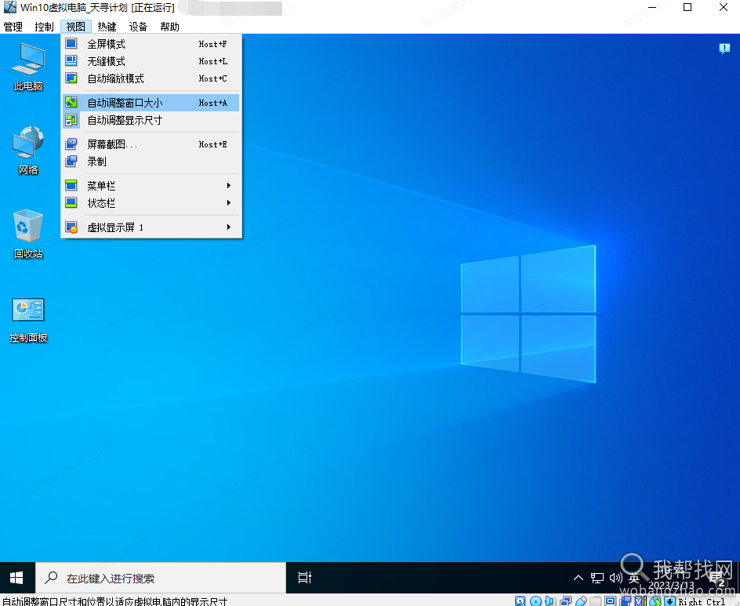Open the volume control in the tray
740x606 pixels.
615,578
